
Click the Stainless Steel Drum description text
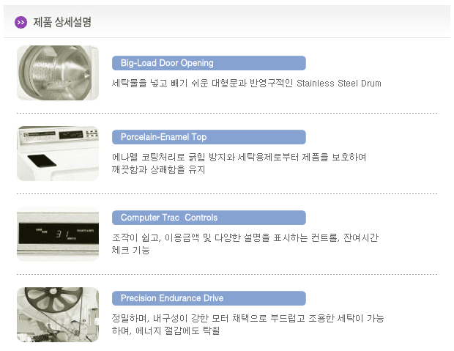246,84
